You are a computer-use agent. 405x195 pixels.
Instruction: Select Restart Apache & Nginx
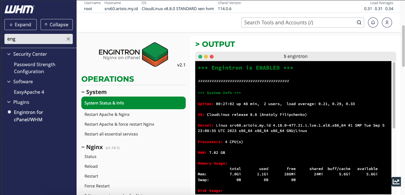(107, 114)
